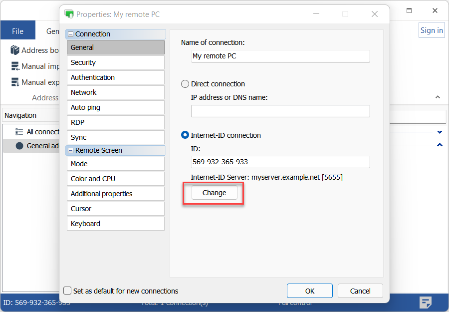Select the Direct connection radio button

coord(185,84)
